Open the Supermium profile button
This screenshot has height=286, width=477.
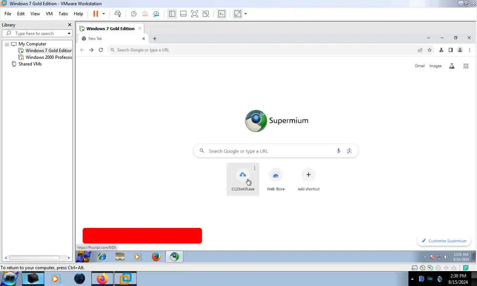pyautogui.click(x=460, y=50)
